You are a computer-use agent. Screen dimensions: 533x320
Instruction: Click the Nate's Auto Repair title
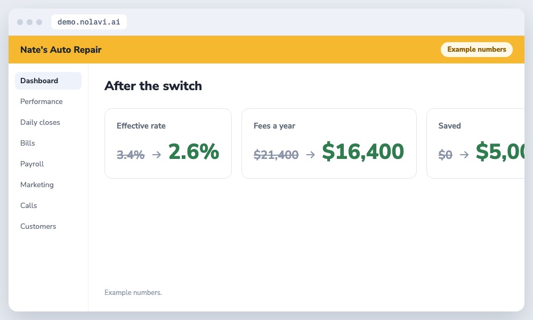click(x=61, y=50)
